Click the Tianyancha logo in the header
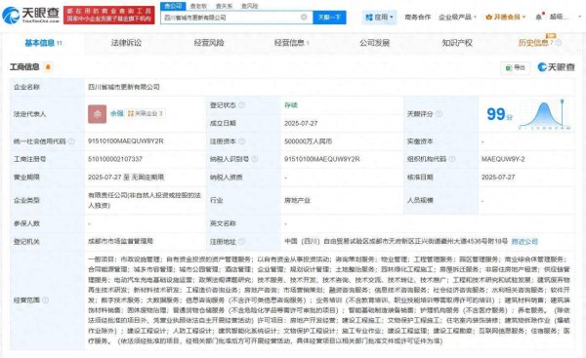 (30, 15)
